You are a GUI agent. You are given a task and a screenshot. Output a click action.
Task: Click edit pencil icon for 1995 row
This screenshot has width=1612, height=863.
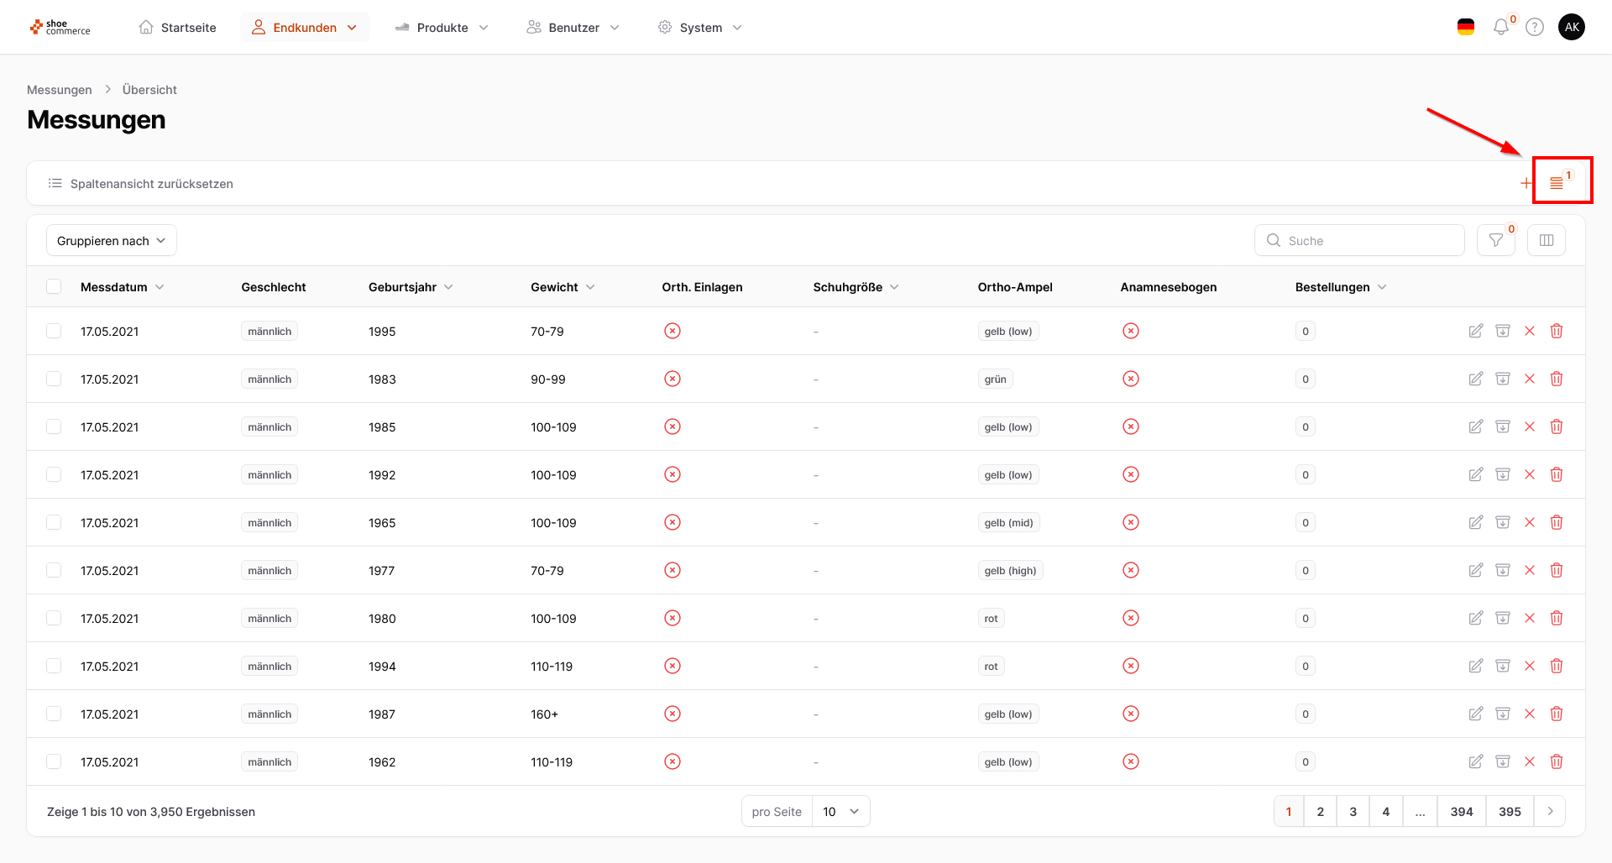(1475, 331)
